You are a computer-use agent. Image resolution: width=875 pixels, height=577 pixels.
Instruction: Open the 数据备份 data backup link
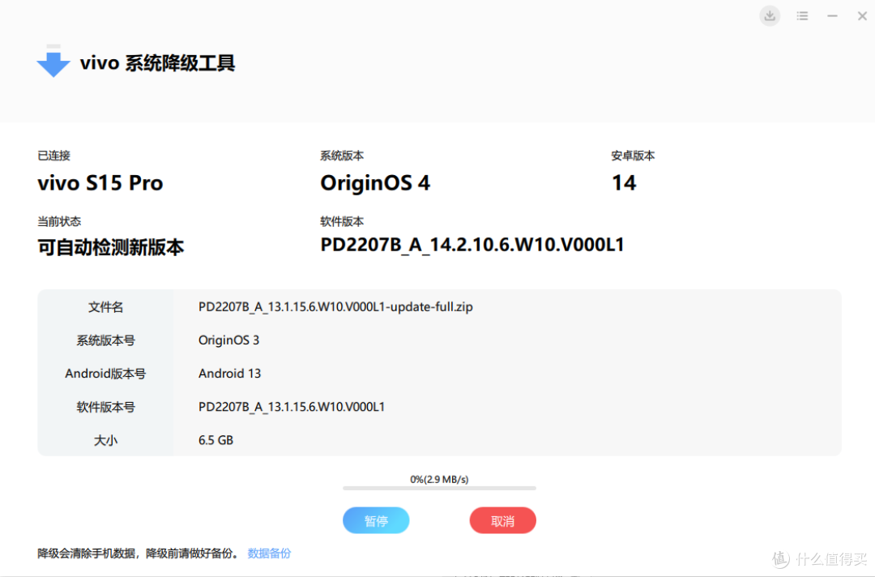[269, 553]
